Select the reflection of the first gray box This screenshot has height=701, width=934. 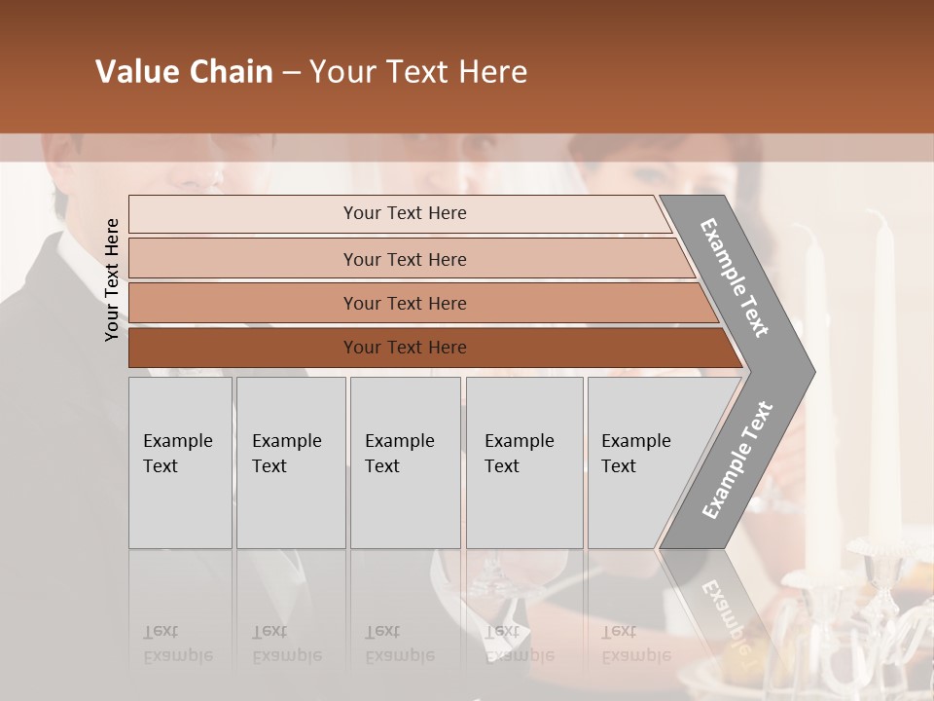click(x=180, y=623)
